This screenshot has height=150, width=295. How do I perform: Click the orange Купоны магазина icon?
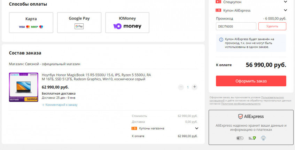(x=134, y=128)
